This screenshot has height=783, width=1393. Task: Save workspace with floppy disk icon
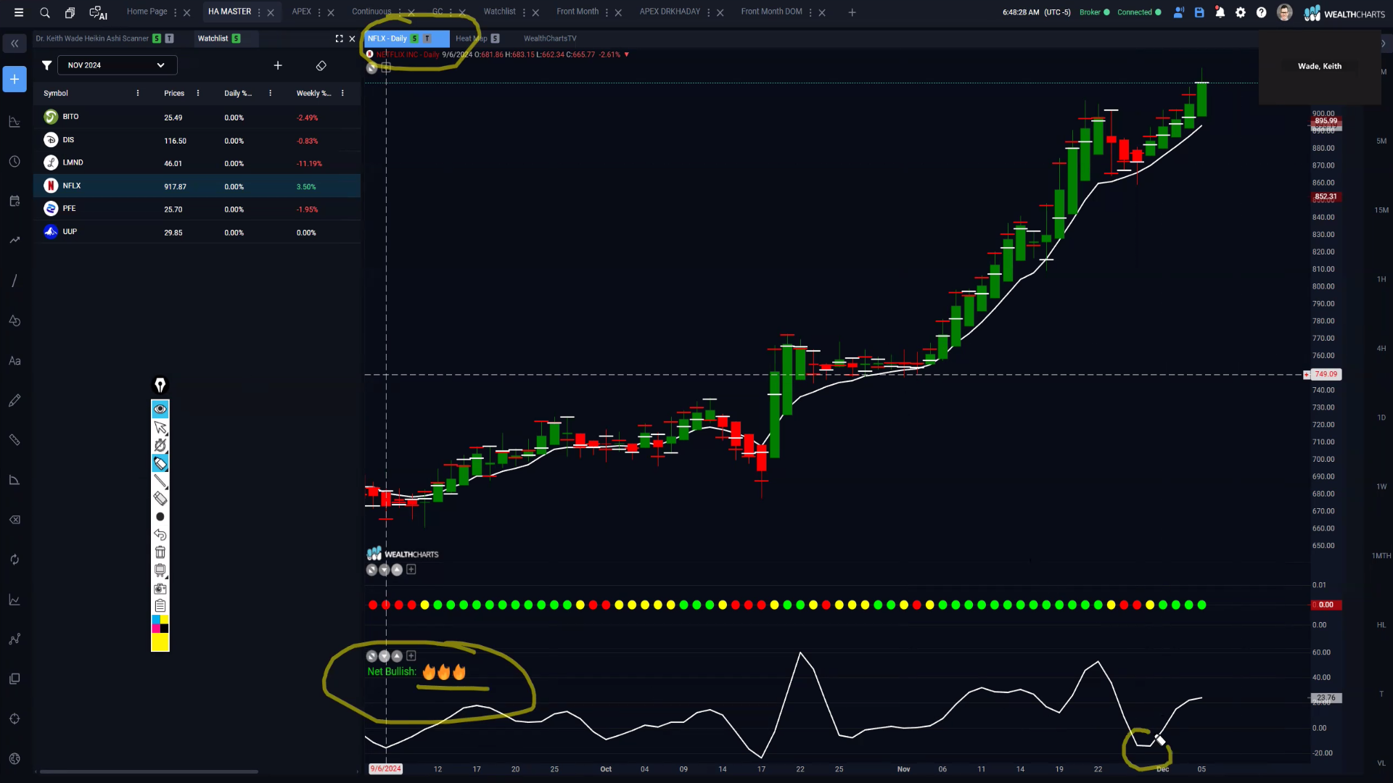(x=1199, y=12)
